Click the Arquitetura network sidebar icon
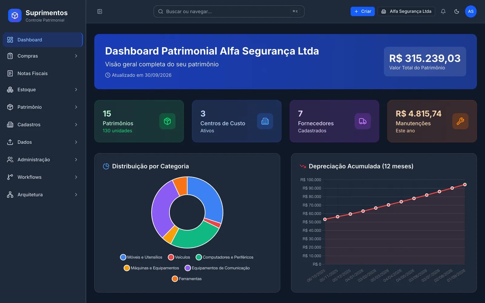Image resolution: width=485 pixels, height=303 pixels. pyautogui.click(x=10, y=195)
